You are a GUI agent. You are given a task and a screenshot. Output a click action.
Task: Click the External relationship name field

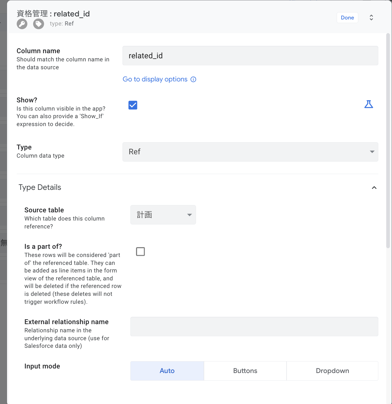pos(254,327)
